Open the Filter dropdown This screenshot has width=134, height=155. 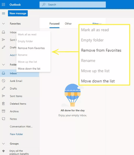(x=97, y=24)
